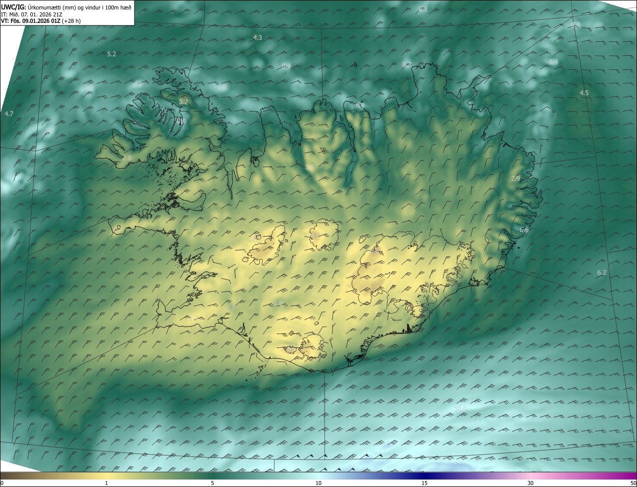Click the color scale tick label '30'
637x487 pixels.
tap(531, 484)
